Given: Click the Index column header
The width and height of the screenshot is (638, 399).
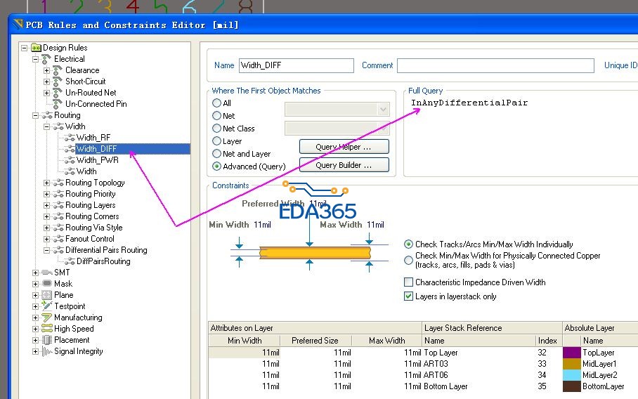Looking at the screenshot, I should pyautogui.click(x=547, y=341).
